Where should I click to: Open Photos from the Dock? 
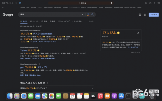click(x=52, y=96)
